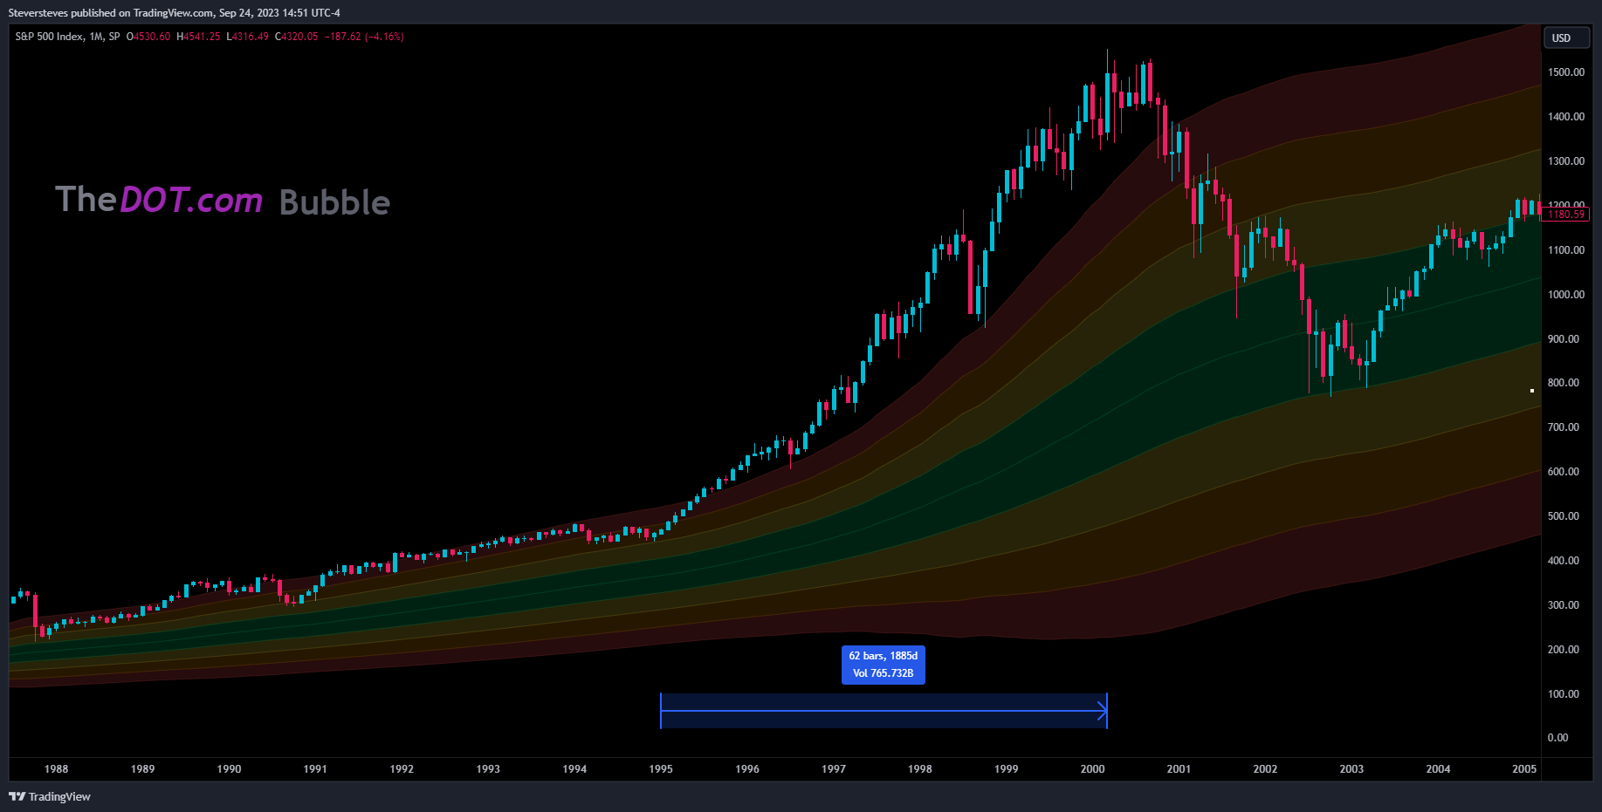Click the 100.00 price axis label
This screenshot has width=1602, height=812.
(x=1564, y=694)
